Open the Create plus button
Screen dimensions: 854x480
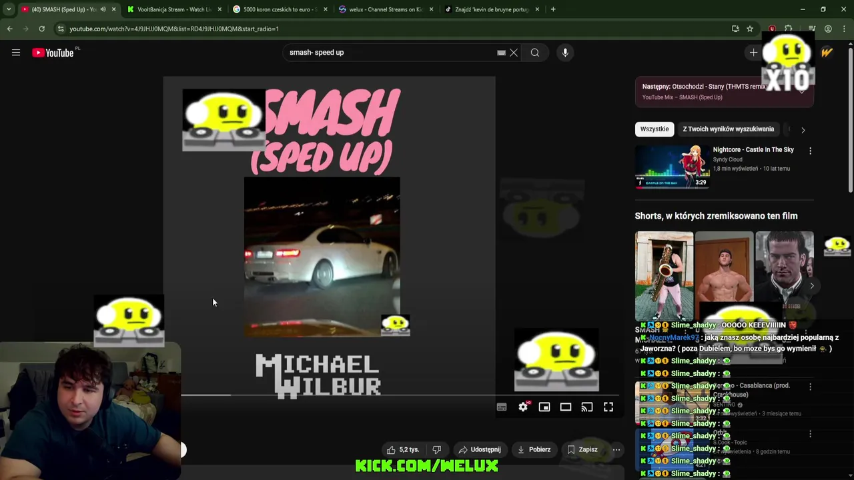click(x=753, y=53)
